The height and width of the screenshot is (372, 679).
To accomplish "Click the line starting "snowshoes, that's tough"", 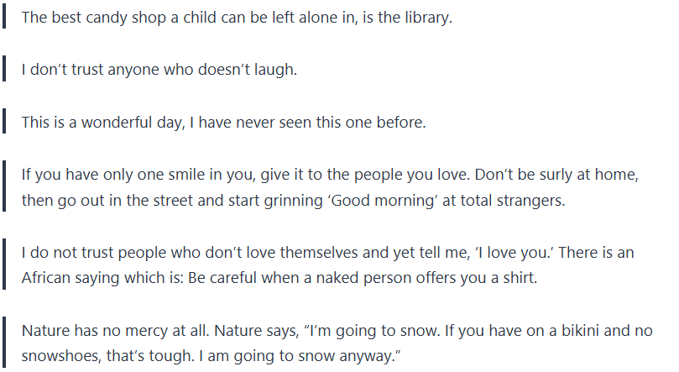I will [210, 358].
